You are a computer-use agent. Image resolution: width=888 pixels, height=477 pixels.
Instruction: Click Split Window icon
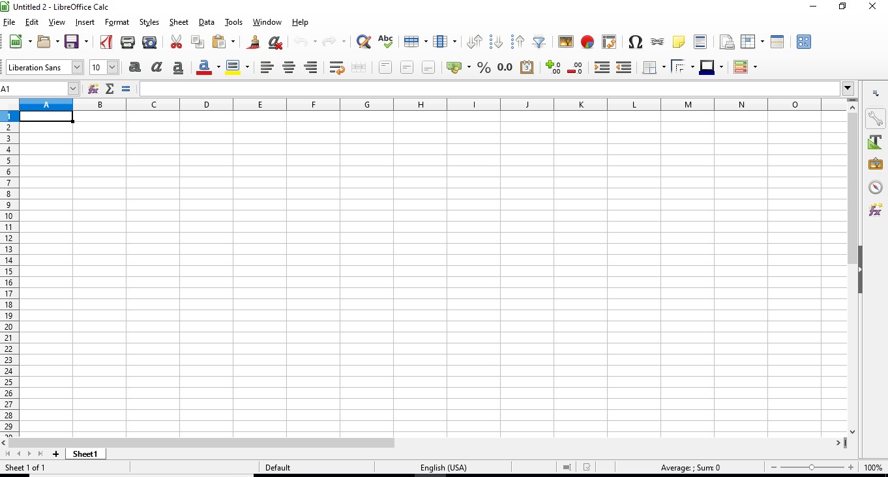pyautogui.click(x=777, y=42)
